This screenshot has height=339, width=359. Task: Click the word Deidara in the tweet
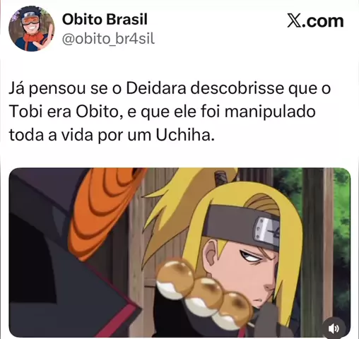coord(156,88)
